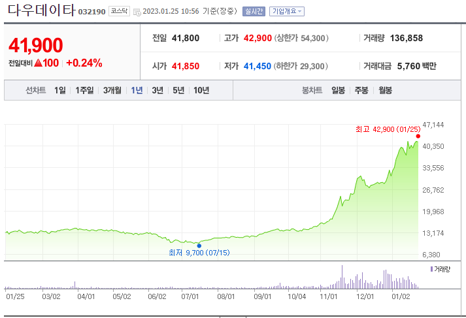This screenshot has height=318, width=466.
Task: Click the 거래대금 value 5,760 백만
Action: (417, 66)
